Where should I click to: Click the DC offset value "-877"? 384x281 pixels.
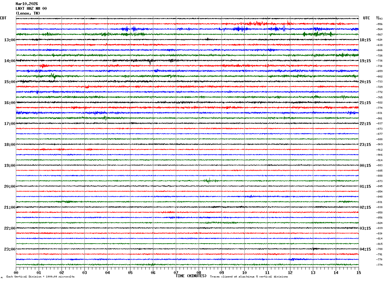coord(379,134)
